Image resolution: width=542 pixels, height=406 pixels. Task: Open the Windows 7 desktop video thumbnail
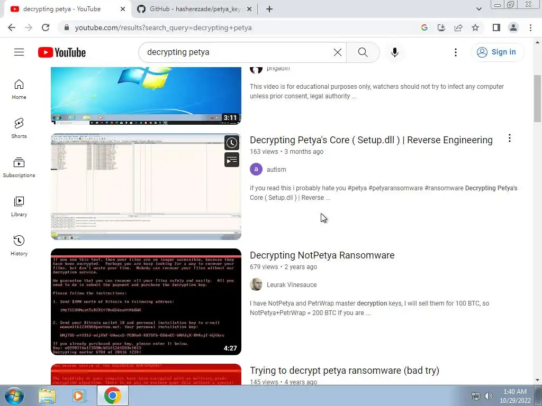(146, 96)
